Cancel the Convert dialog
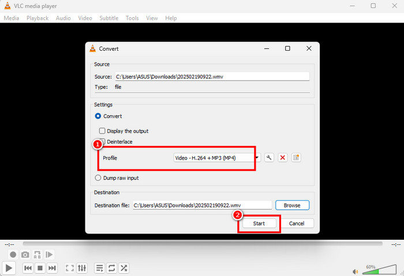Image resolution: width=404 pixels, height=276 pixels. click(x=297, y=223)
